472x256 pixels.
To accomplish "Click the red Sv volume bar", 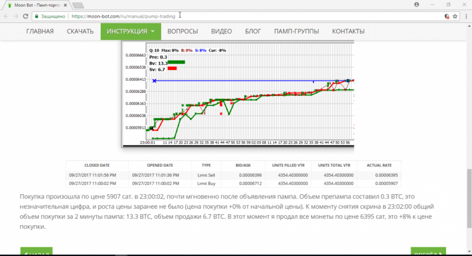I will (172, 68).
